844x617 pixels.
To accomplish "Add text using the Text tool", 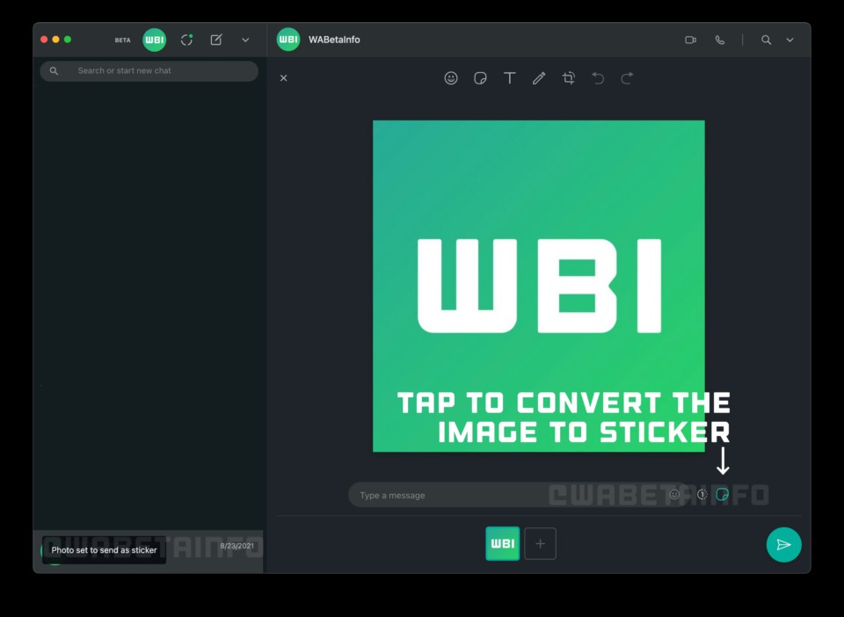I will (x=510, y=78).
